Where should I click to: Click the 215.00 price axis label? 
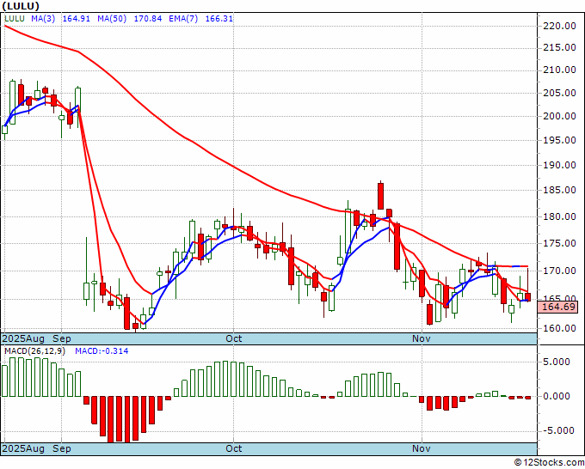[558, 47]
